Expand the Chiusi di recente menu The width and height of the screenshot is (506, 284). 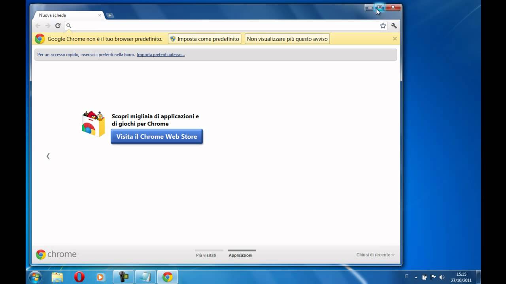(376, 255)
